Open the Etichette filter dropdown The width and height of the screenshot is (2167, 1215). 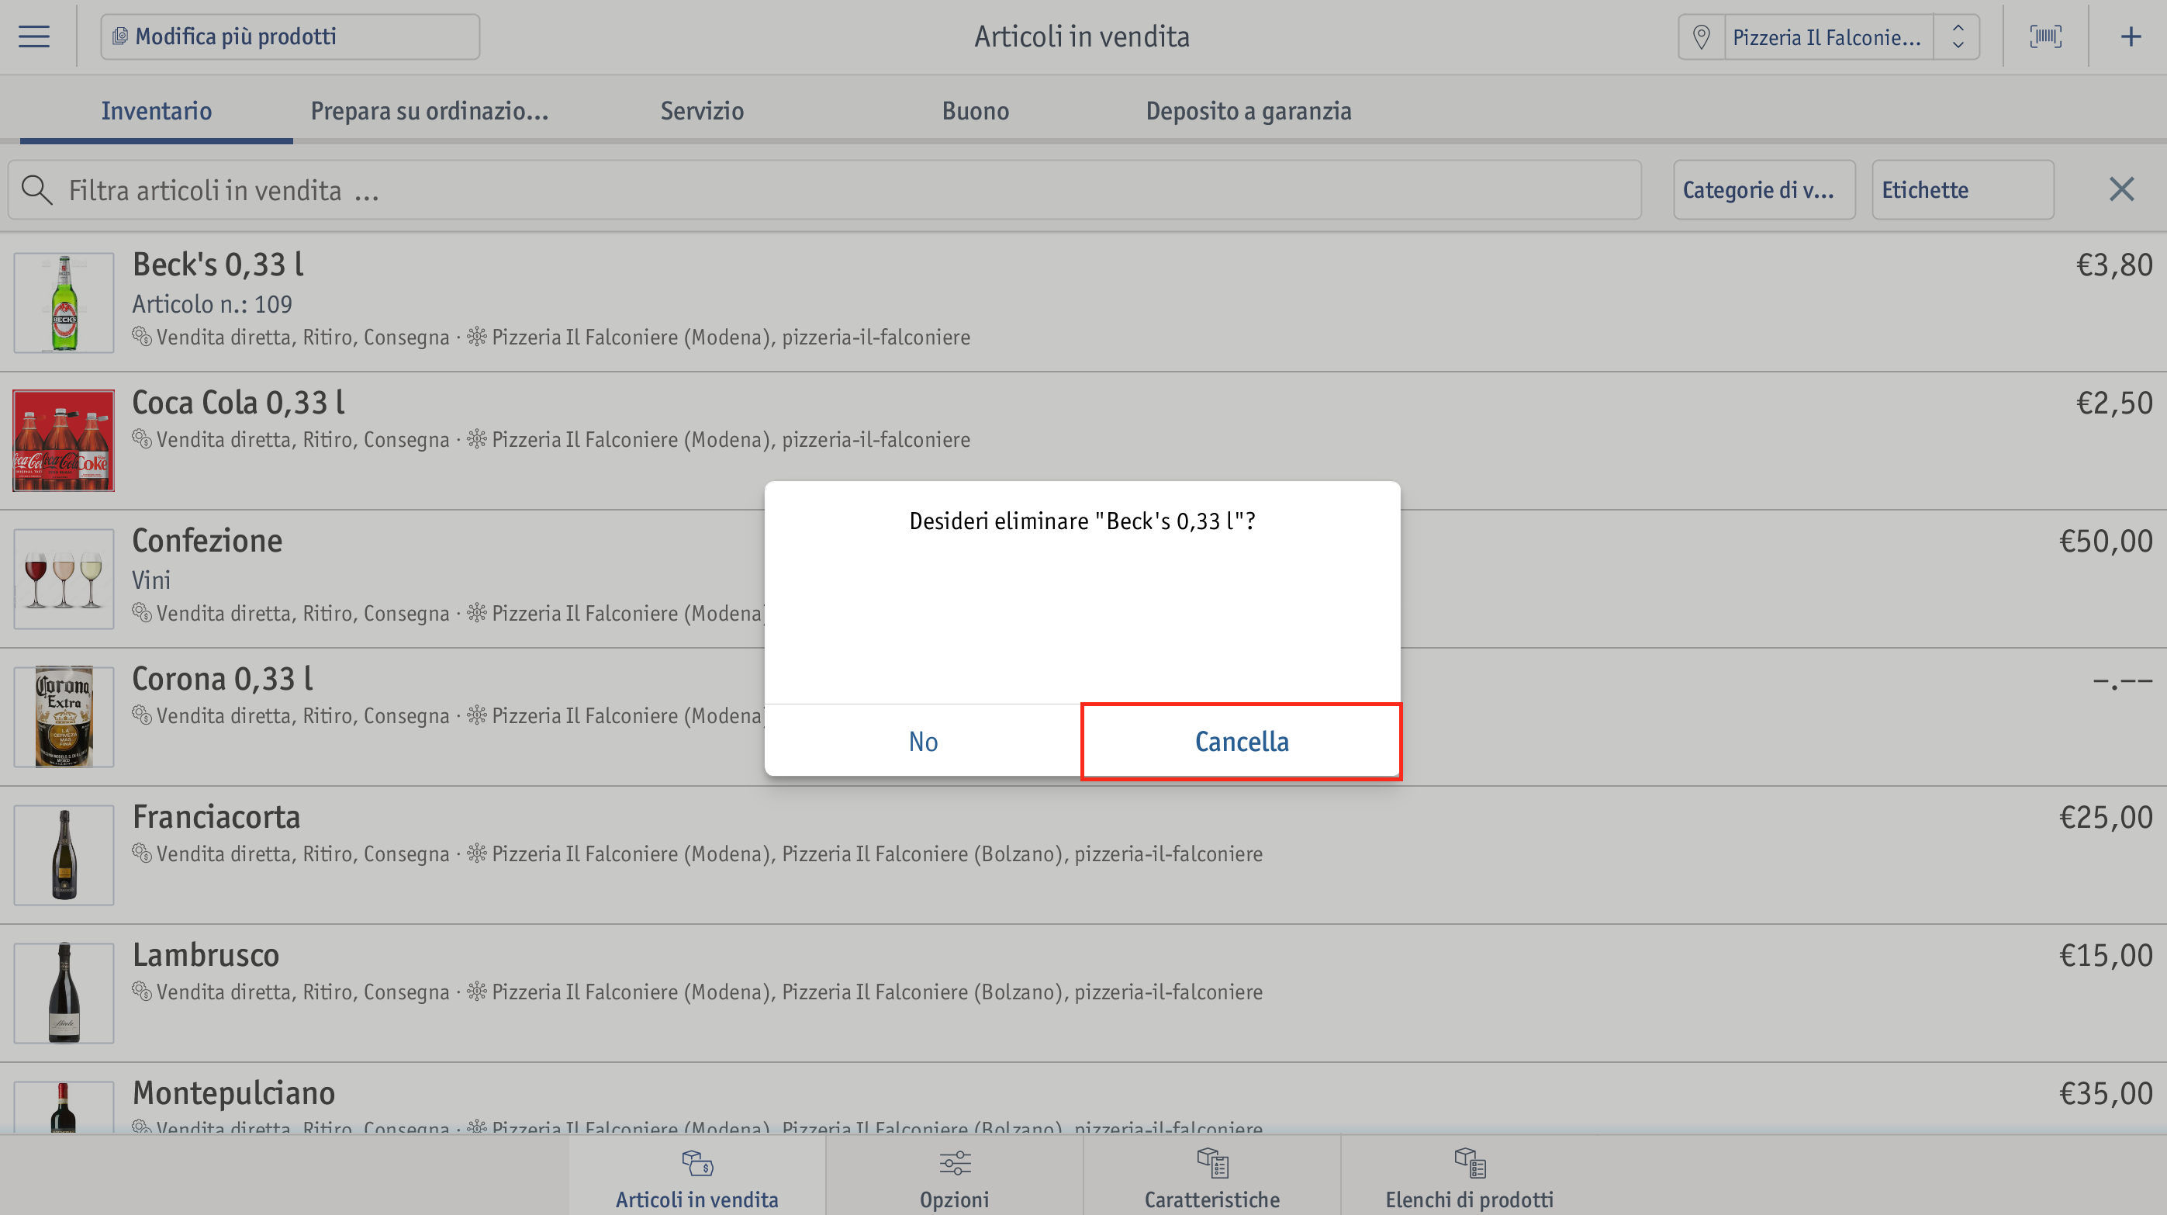(1962, 190)
